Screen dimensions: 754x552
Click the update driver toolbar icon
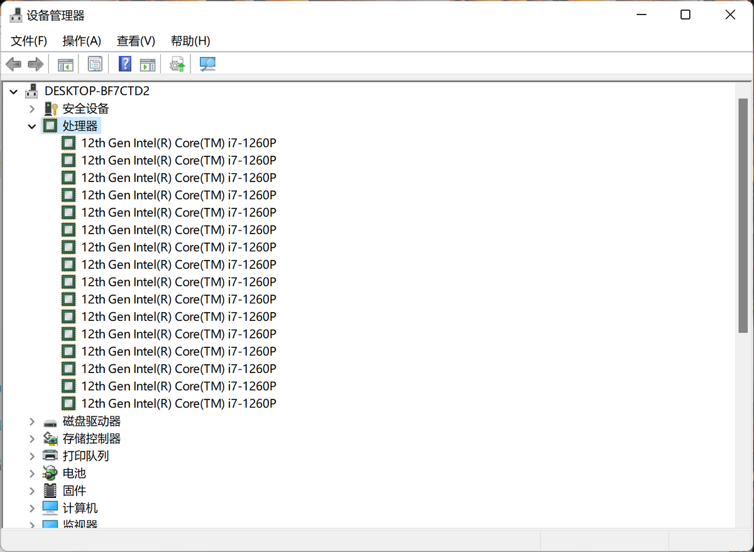(178, 64)
